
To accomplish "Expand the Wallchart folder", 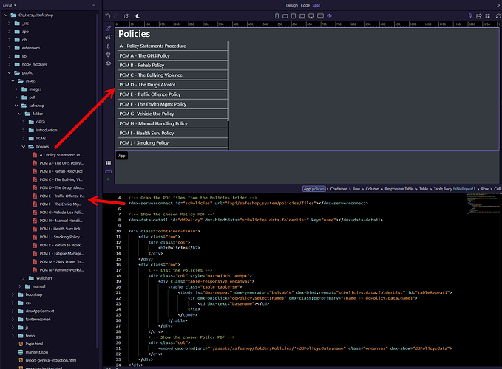I will coord(24,278).
